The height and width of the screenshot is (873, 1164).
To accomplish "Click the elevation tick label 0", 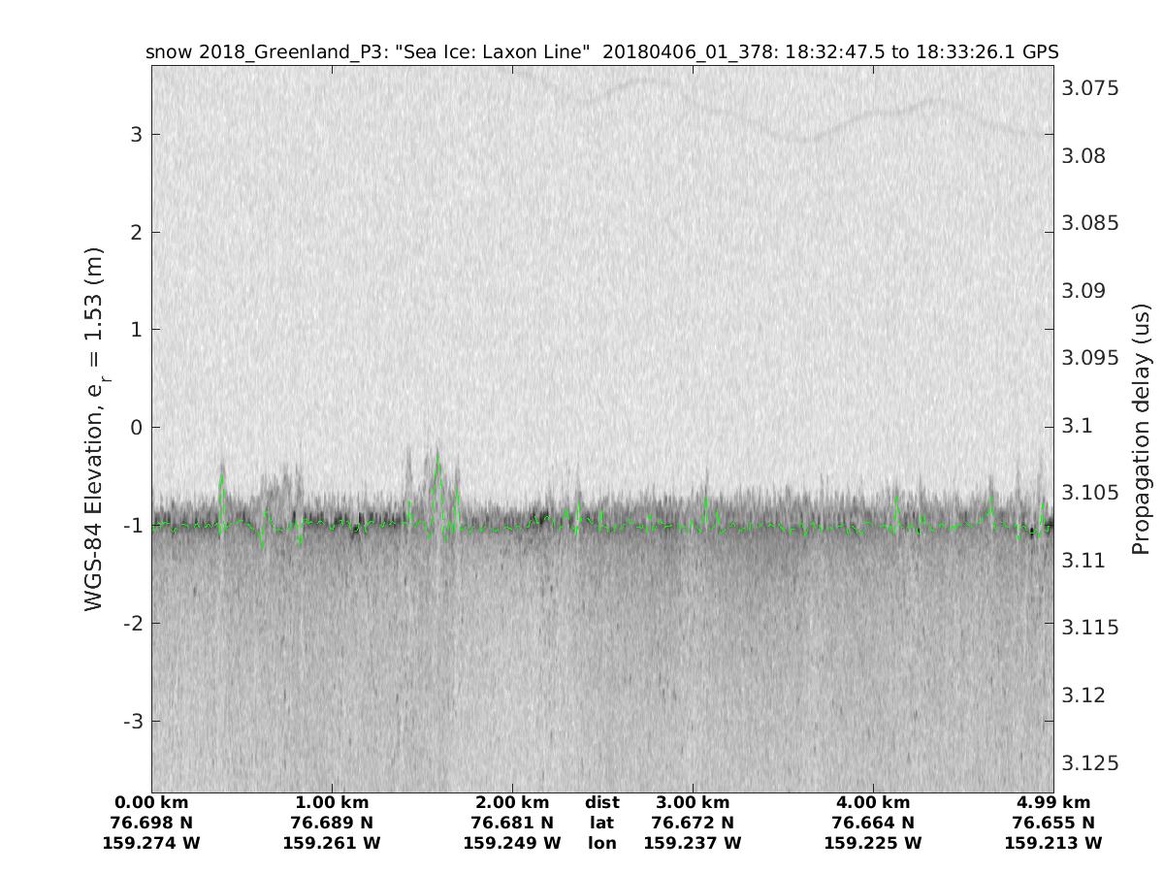I will pyautogui.click(x=137, y=427).
